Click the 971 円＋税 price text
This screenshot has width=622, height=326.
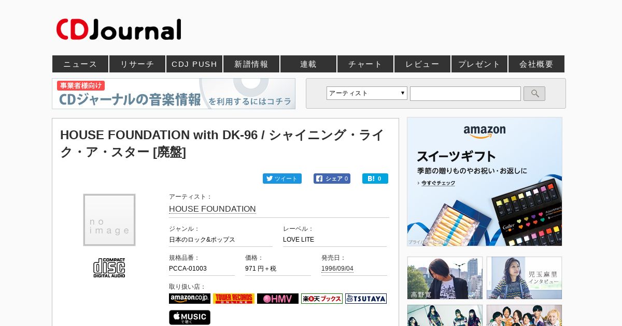click(x=261, y=269)
